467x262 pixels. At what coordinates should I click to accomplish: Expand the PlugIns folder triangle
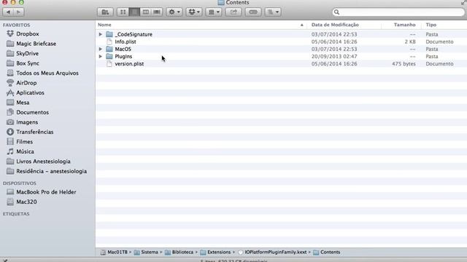[x=101, y=57]
